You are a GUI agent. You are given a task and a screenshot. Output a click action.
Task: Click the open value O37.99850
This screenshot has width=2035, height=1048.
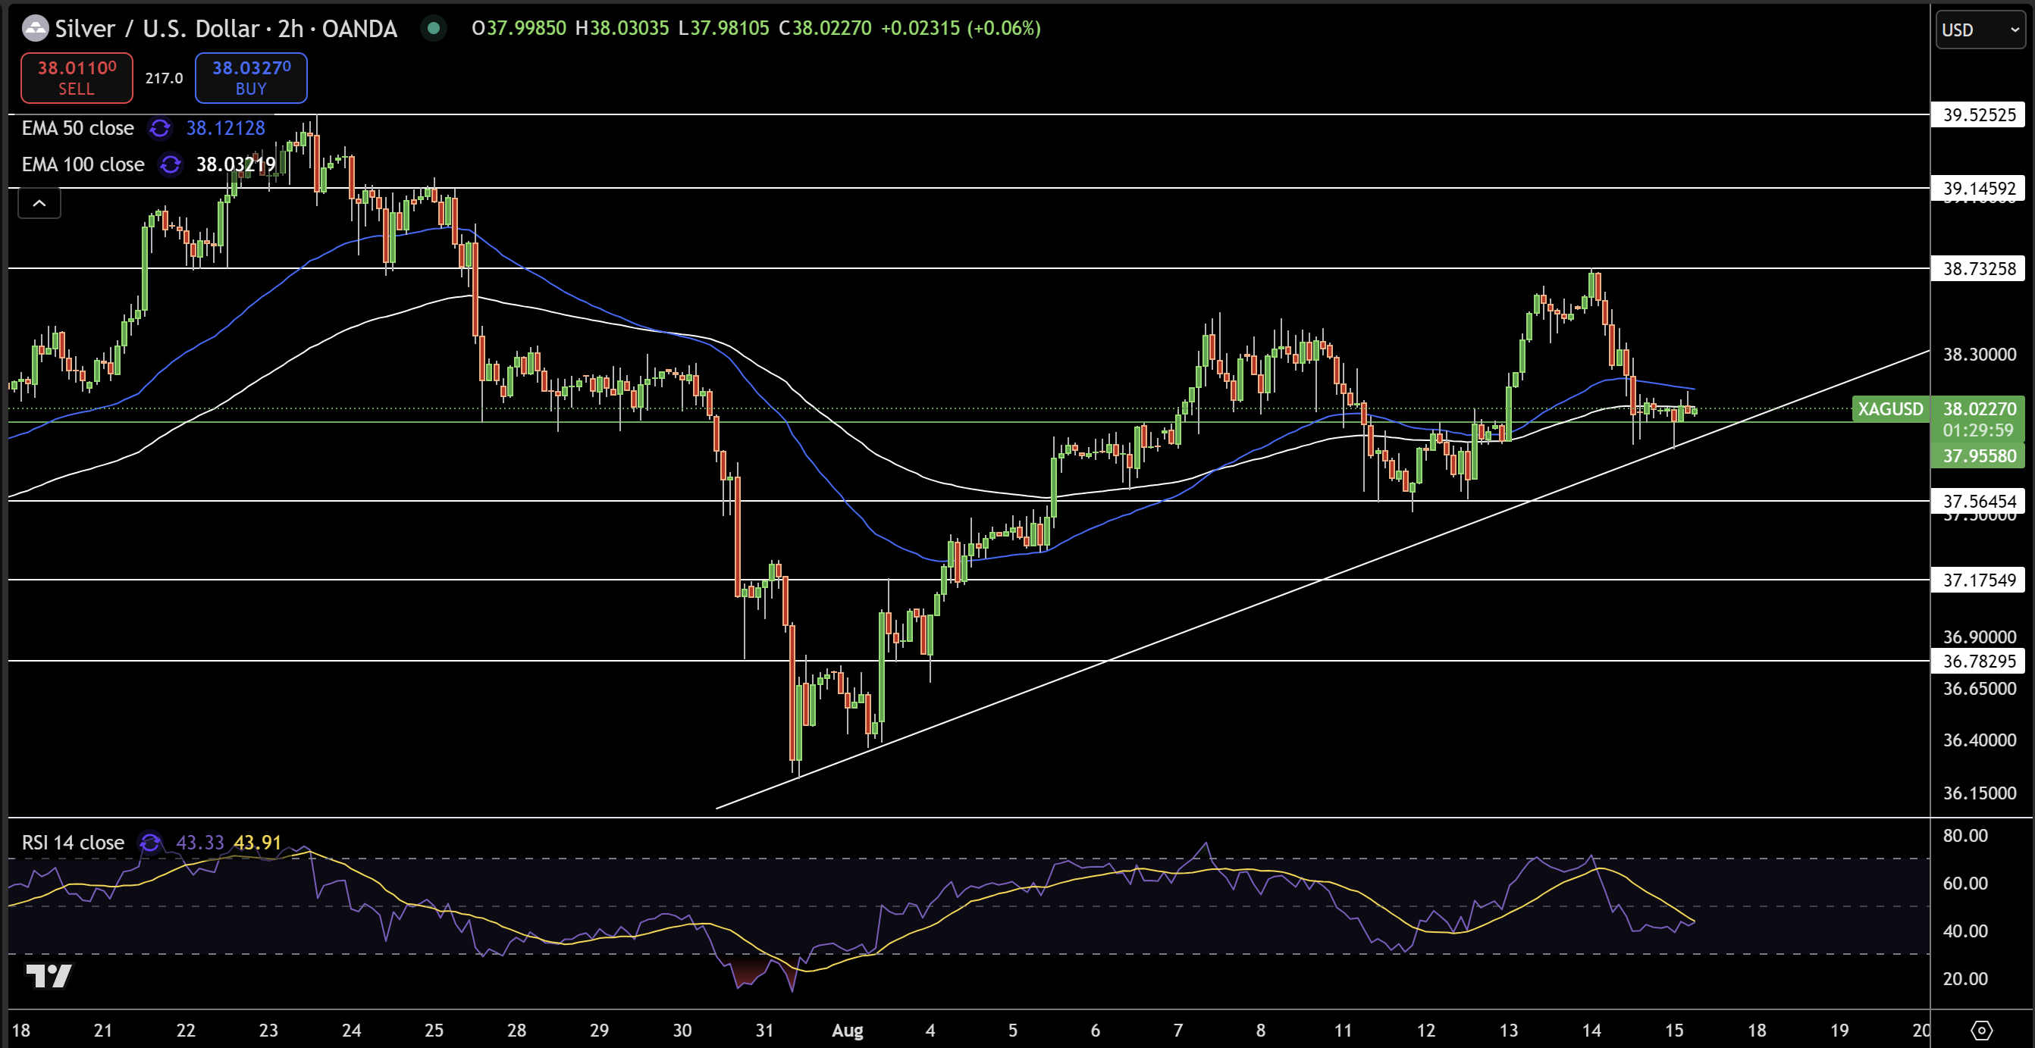(519, 29)
